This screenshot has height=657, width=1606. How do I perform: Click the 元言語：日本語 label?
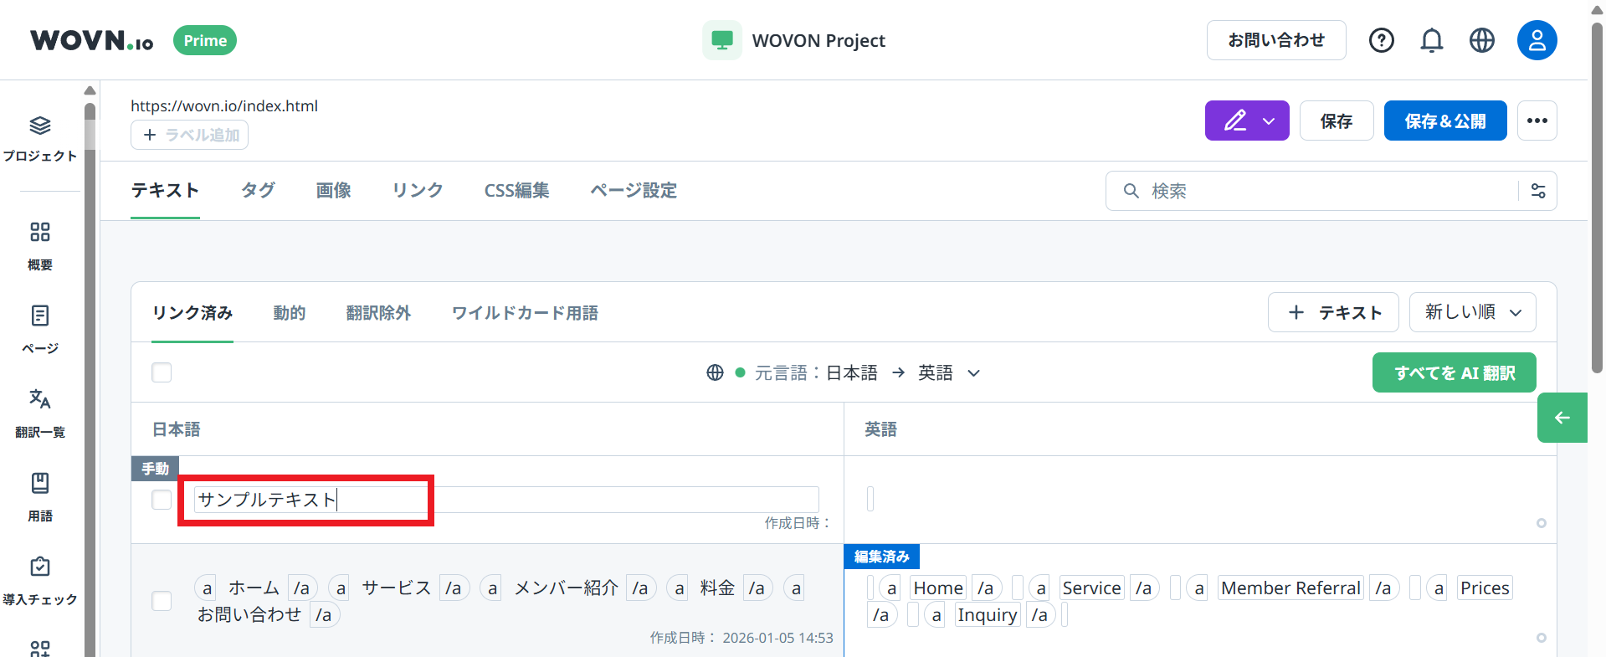[816, 373]
